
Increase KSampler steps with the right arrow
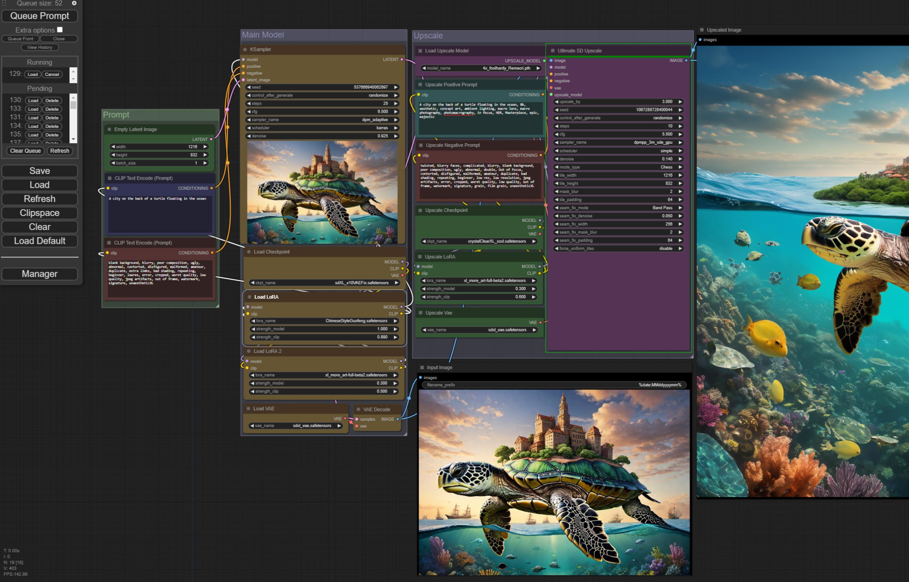(x=396, y=104)
